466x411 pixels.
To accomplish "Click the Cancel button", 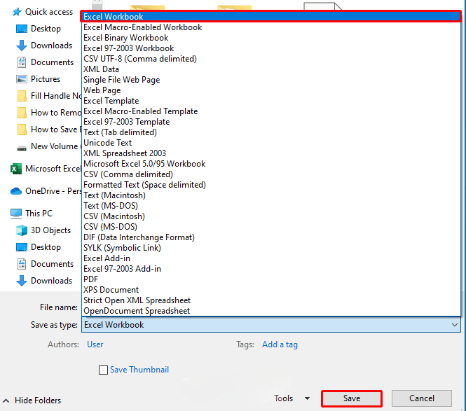I will click(x=422, y=398).
